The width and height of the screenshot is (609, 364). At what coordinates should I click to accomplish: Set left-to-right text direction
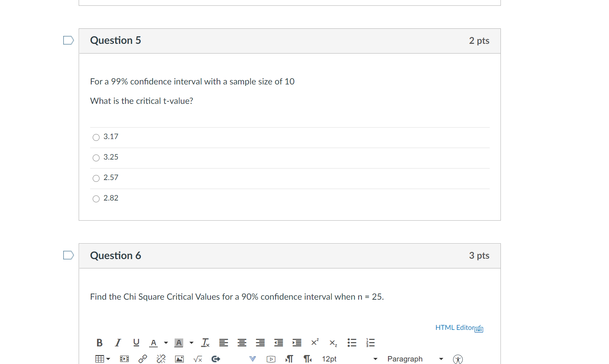pyautogui.click(x=289, y=359)
